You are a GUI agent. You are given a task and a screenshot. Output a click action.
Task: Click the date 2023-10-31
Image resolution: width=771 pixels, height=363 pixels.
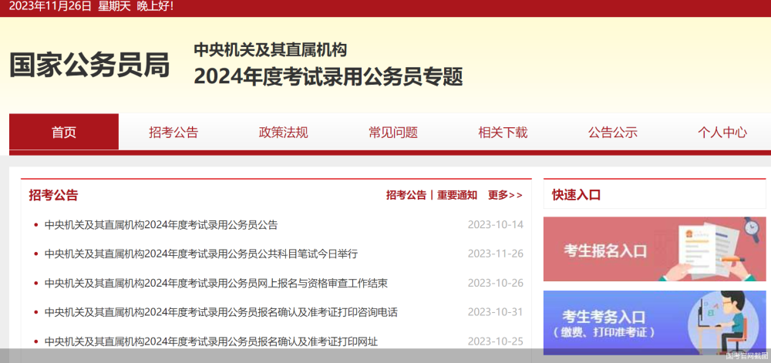(496, 312)
